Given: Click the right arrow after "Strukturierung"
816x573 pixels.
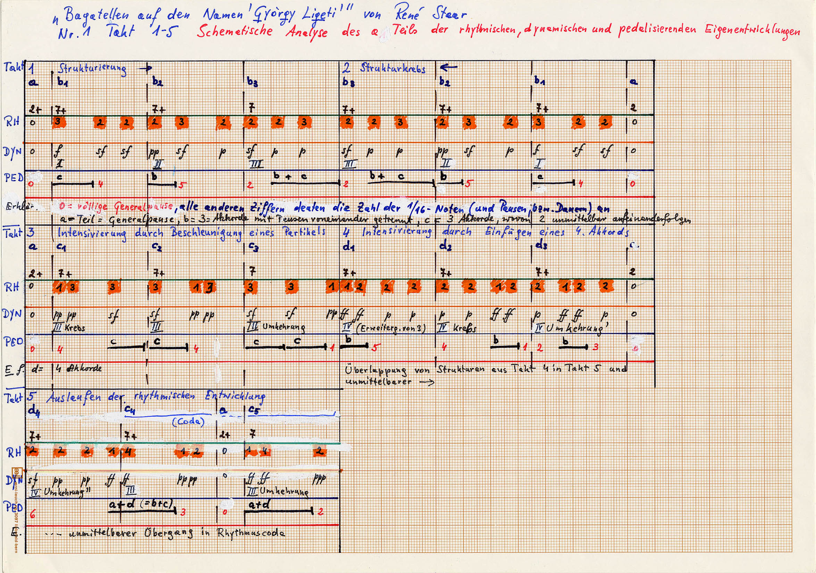Looking at the screenshot, I should click(x=146, y=68).
